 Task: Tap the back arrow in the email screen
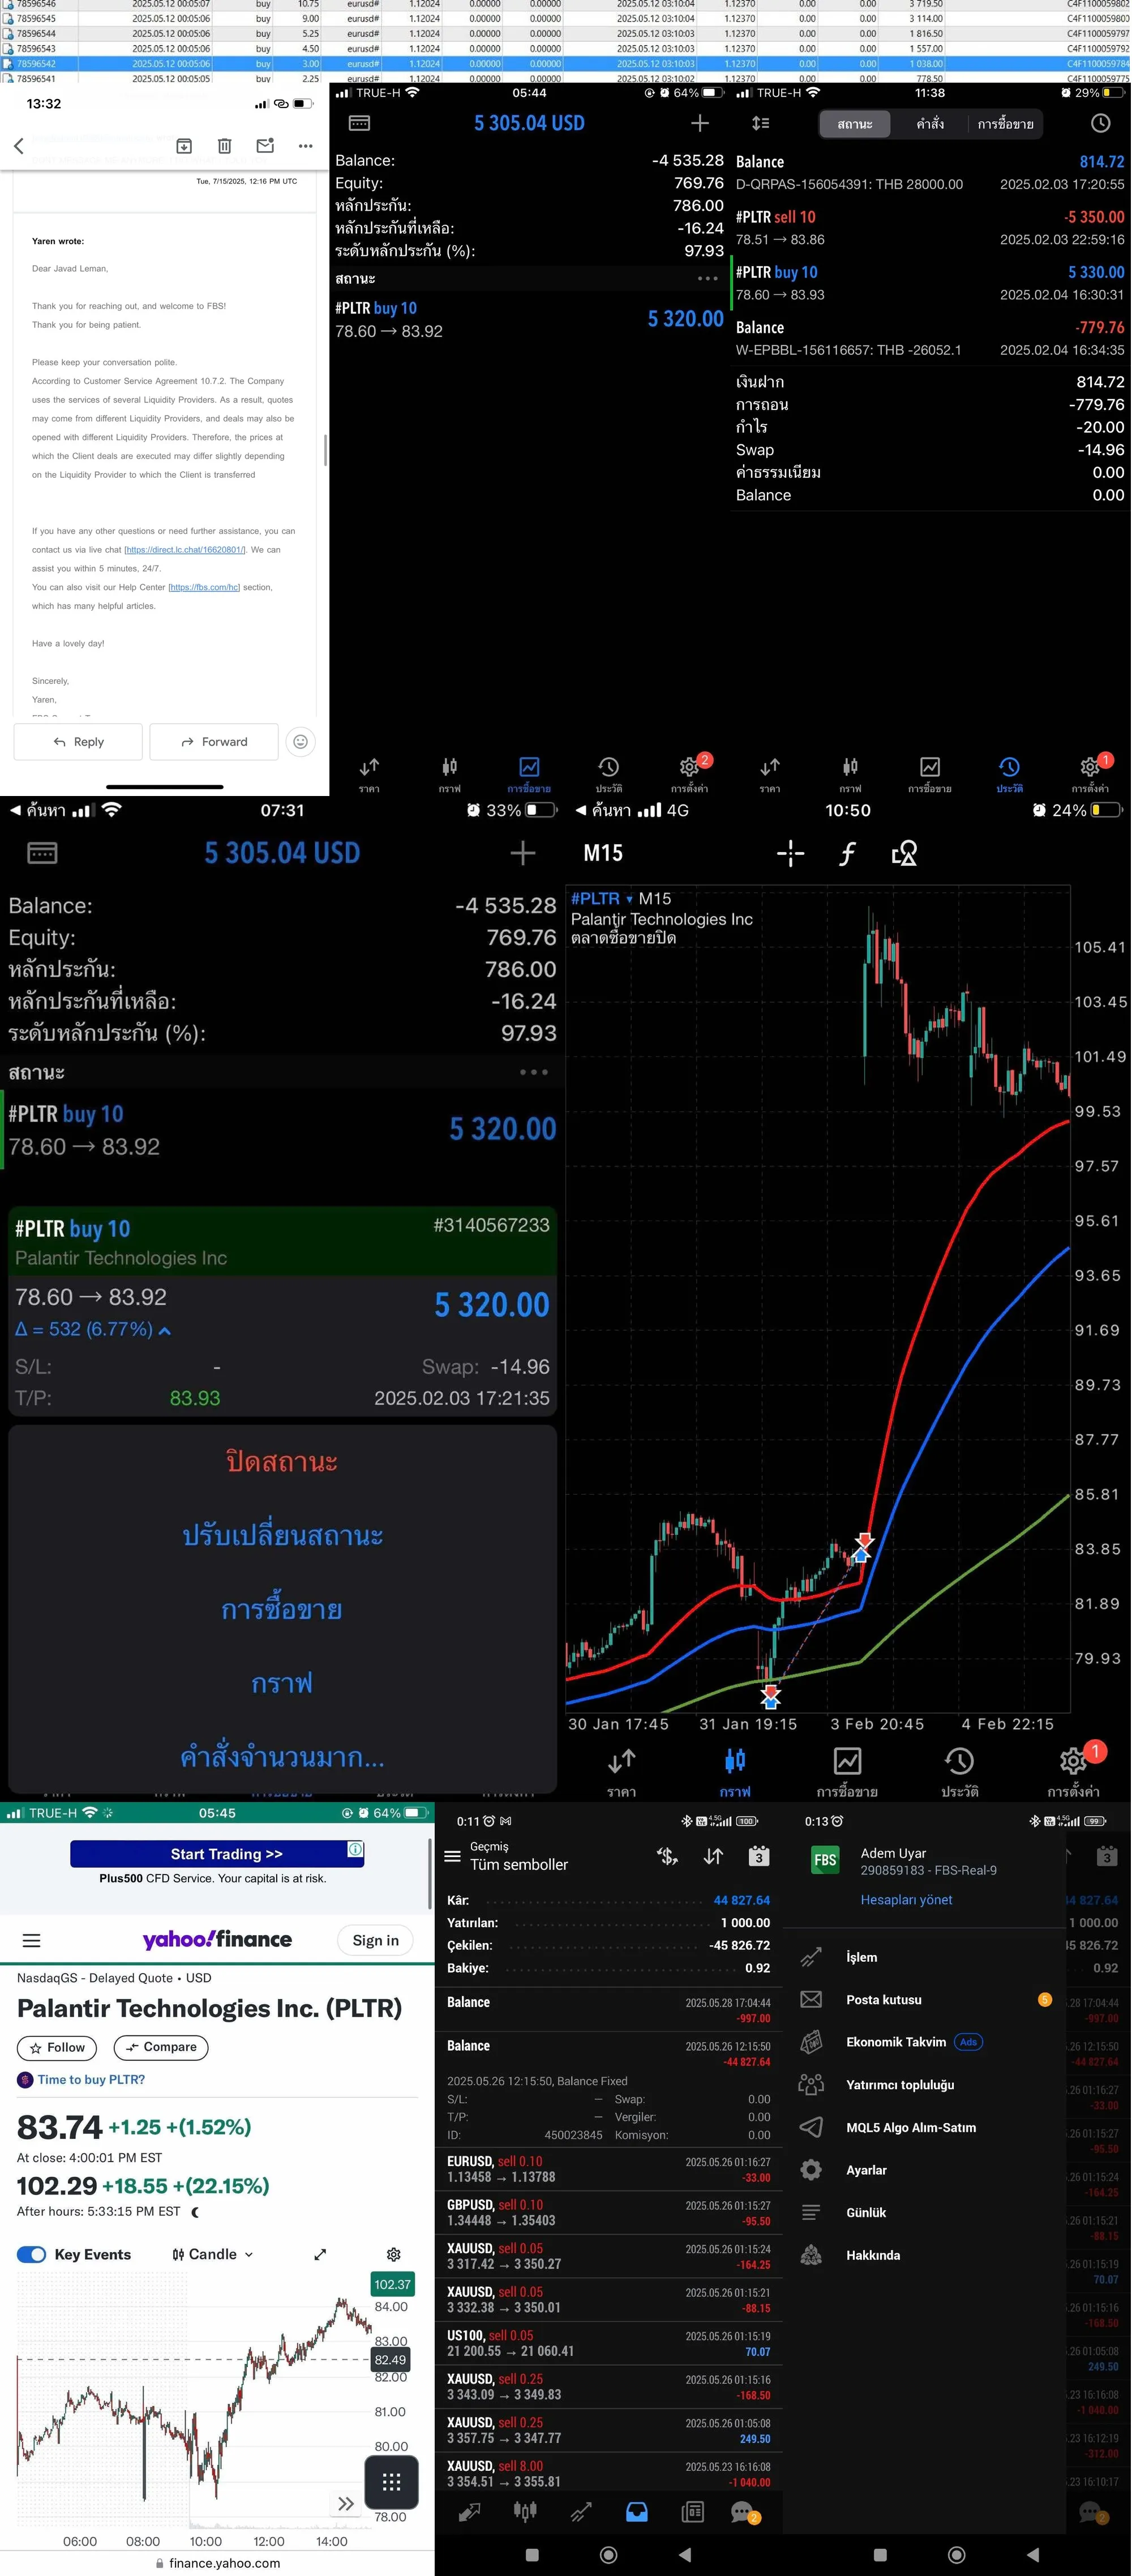[x=19, y=146]
